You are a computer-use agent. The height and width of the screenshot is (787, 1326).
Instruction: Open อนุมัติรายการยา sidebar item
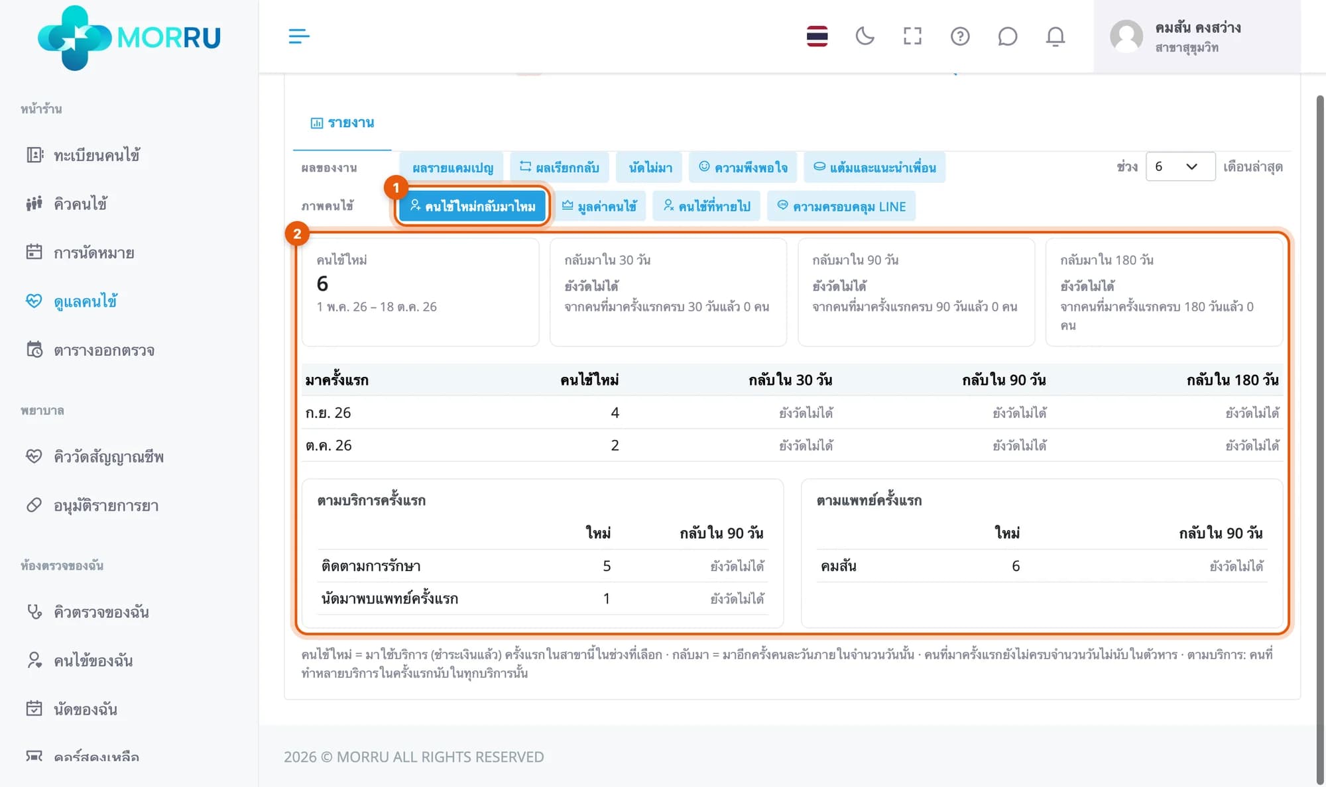pyautogui.click(x=92, y=505)
